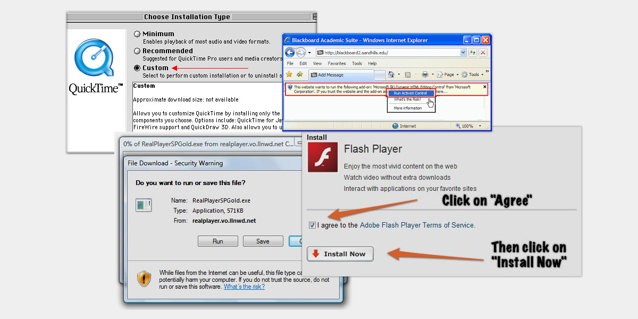Expand the command bar overflow chevron
This screenshot has height=319, width=638.
[487, 72]
